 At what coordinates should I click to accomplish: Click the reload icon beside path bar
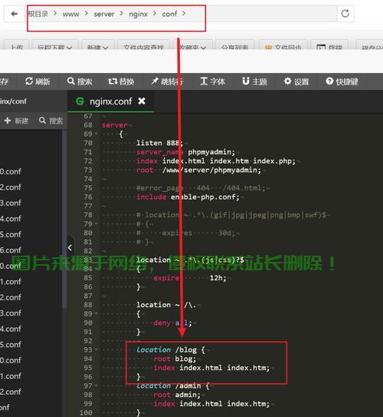pos(345,13)
